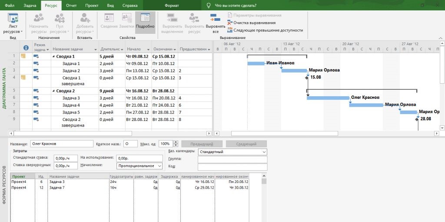Click Следующее превышение доступности icon
Screen dimensions: 445x222
(230, 30)
